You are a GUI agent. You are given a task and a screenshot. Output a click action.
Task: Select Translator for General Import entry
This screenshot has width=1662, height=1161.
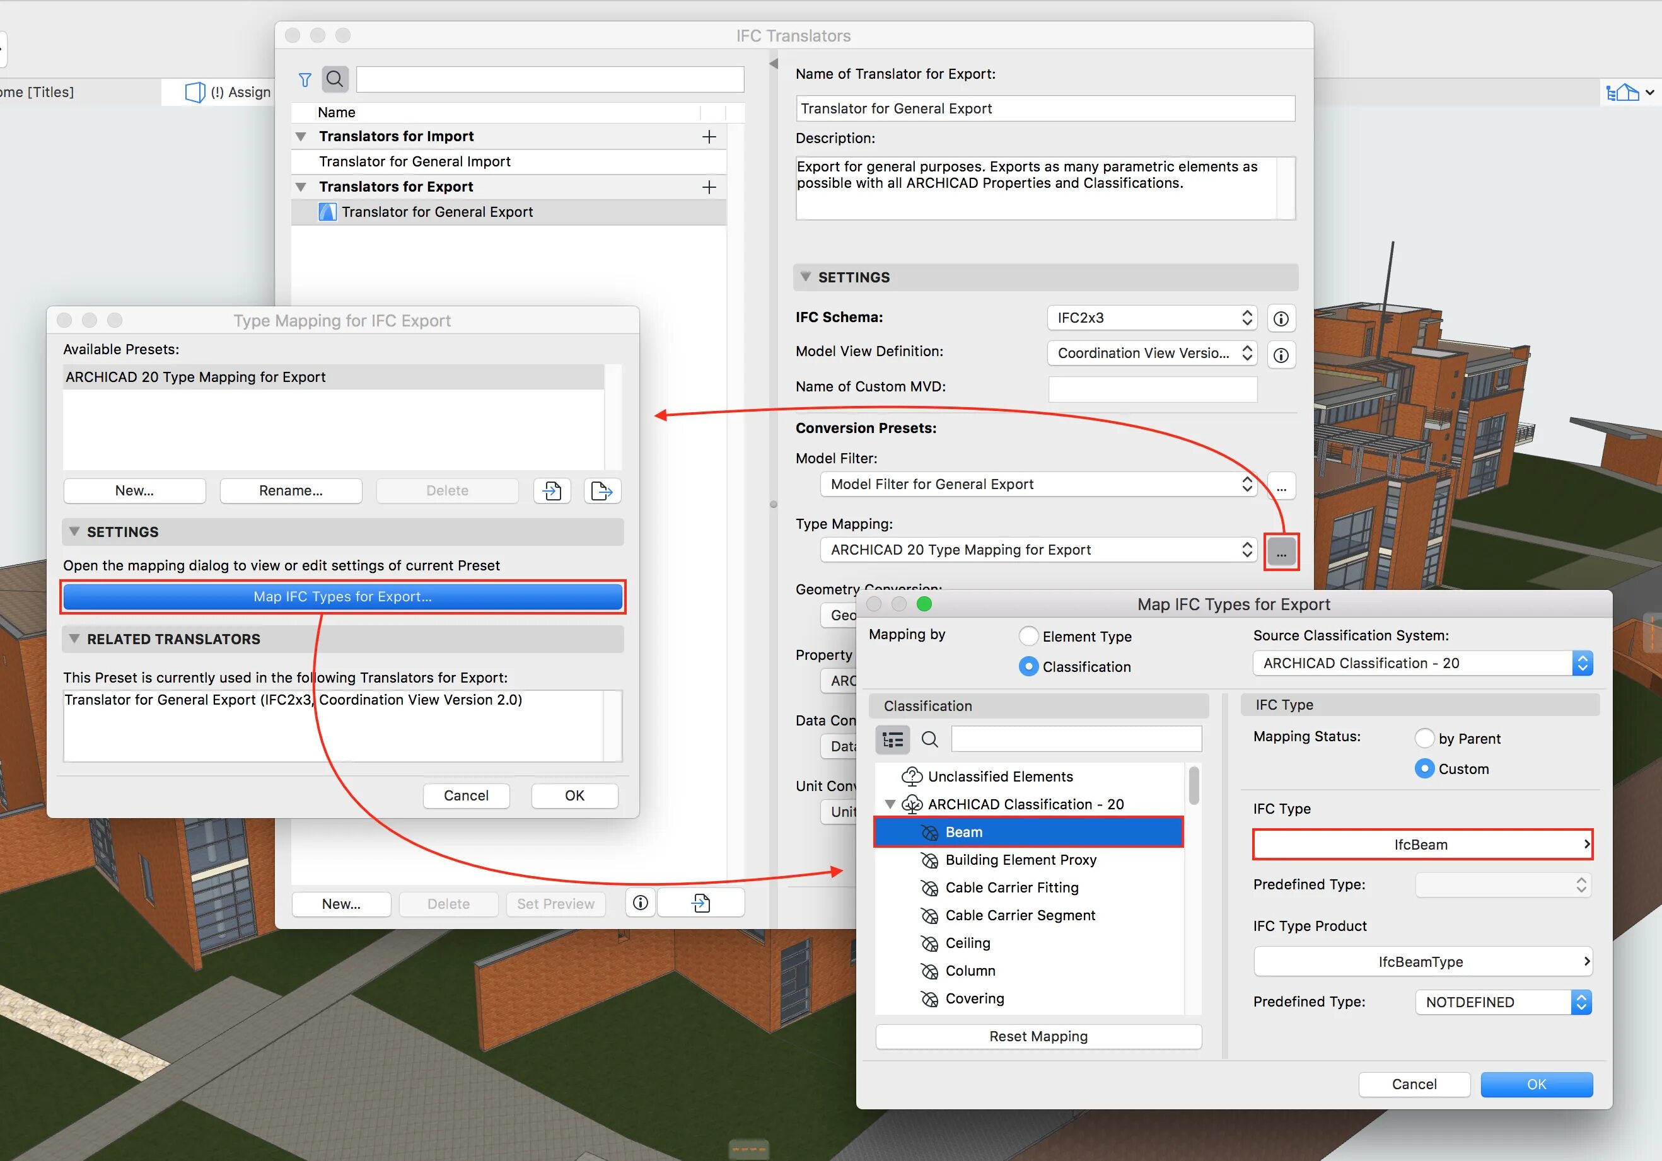pyautogui.click(x=415, y=161)
